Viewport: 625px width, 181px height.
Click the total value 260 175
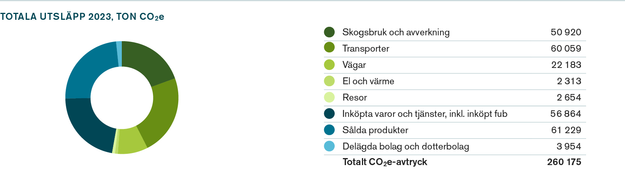click(564, 162)
